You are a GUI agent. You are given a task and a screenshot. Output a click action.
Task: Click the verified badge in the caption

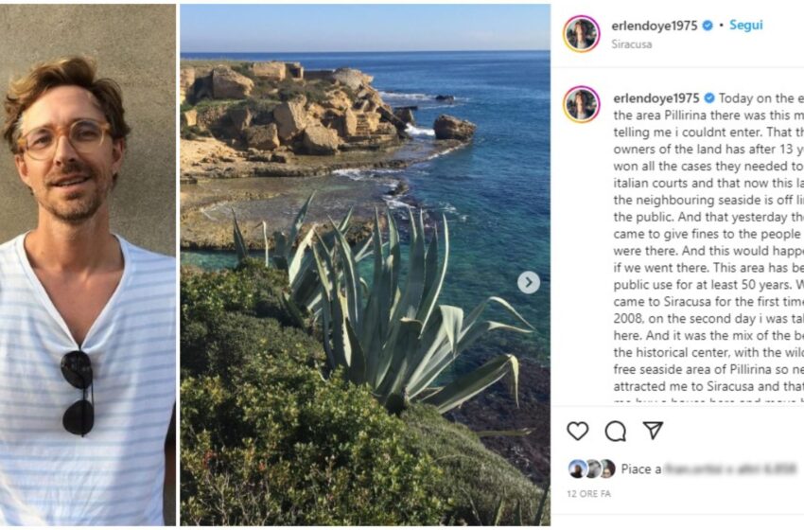[x=708, y=97]
